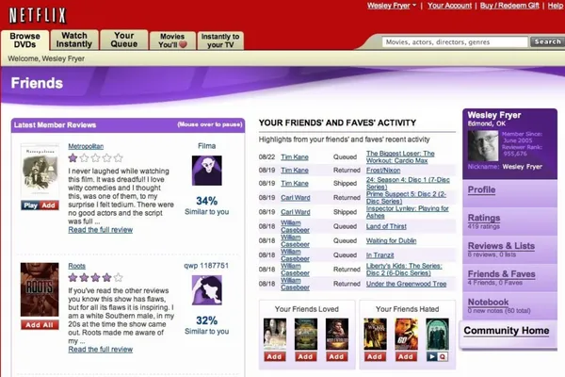
Task: Click the Search button
Action: pyautogui.click(x=547, y=41)
